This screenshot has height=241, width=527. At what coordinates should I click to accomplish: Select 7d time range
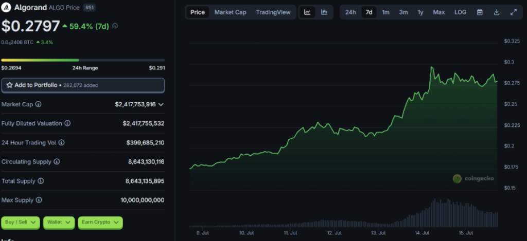coord(369,12)
